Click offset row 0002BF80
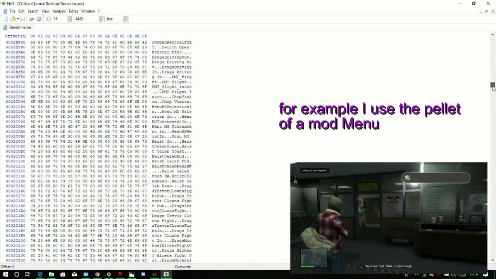 (x=15, y=42)
